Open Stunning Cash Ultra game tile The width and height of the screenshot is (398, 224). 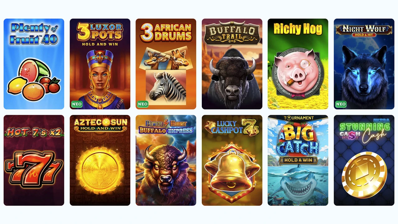click(364, 160)
